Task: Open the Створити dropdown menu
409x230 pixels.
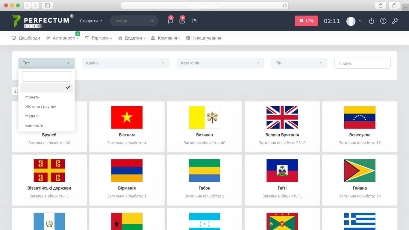Action: point(91,21)
